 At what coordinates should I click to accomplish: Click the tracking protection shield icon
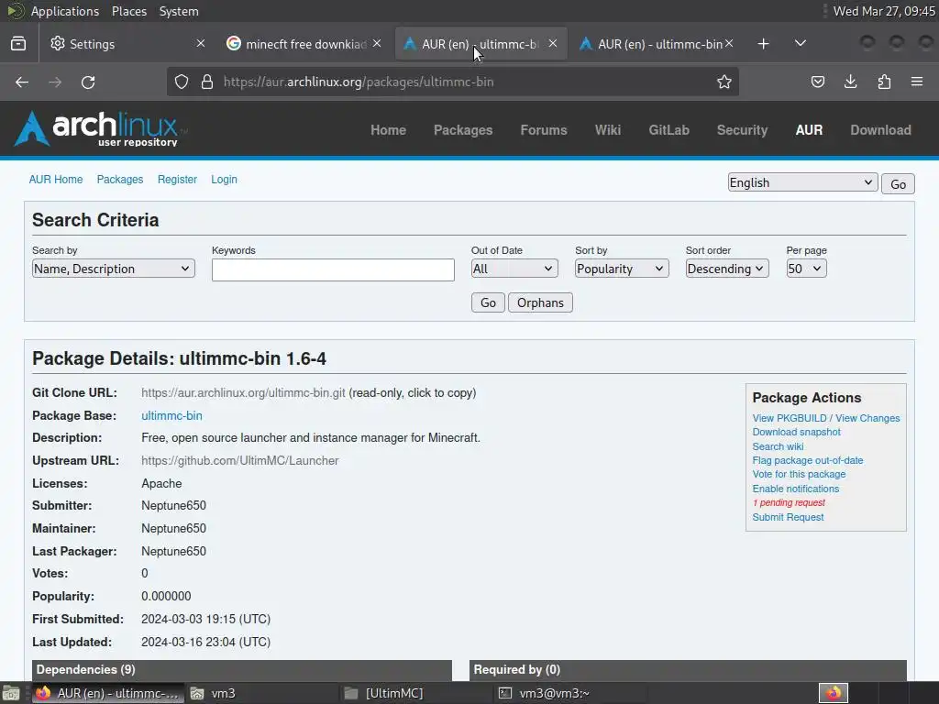(182, 82)
